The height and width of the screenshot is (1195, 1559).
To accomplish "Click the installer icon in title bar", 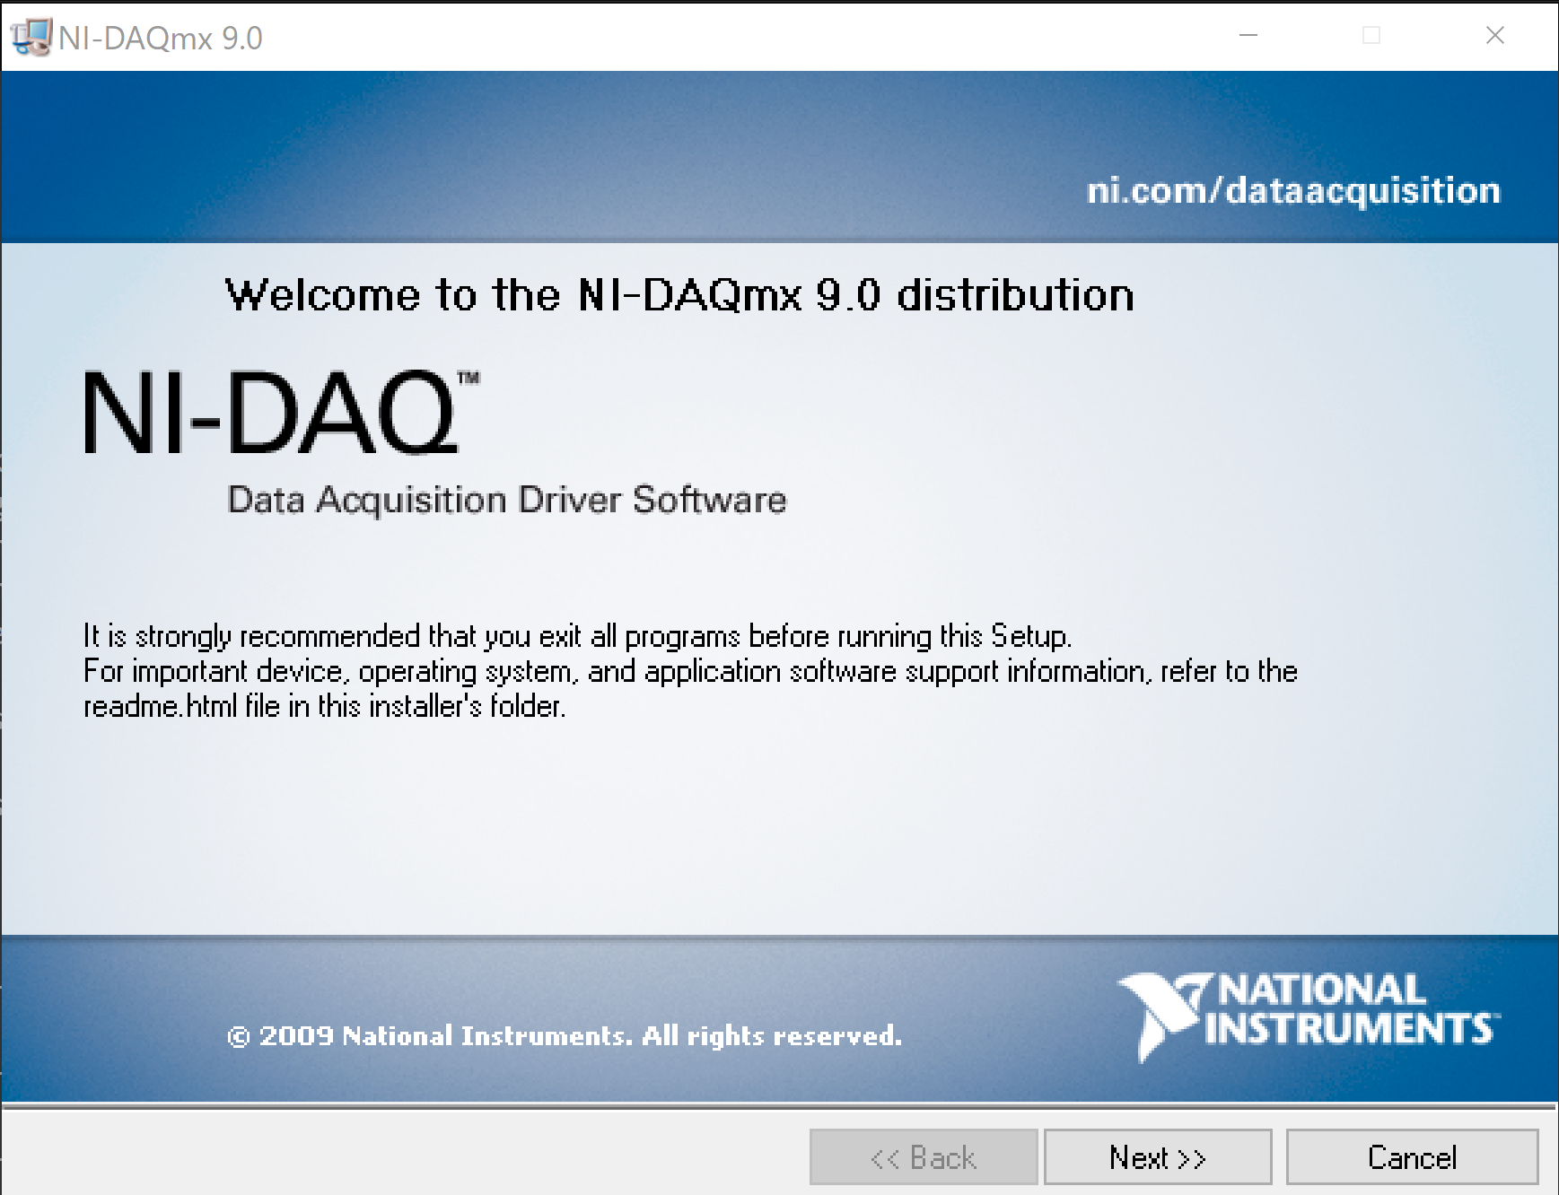I will pyautogui.click(x=31, y=37).
